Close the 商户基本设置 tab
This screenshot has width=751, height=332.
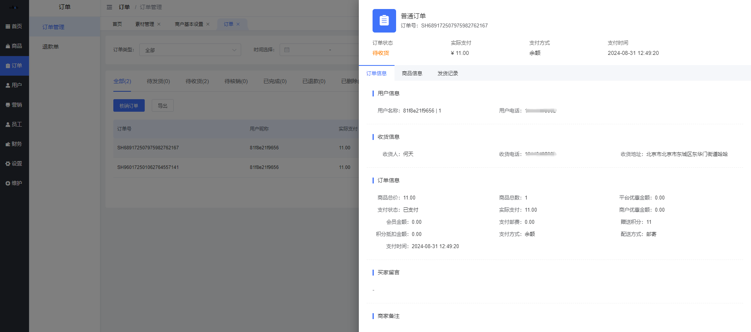pyautogui.click(x=208, y=24)
